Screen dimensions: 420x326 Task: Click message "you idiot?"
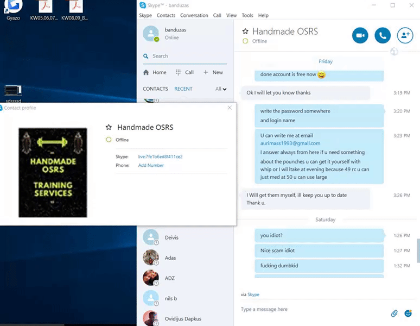coord(319,235)
